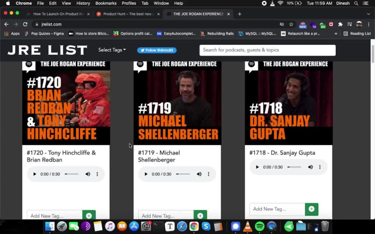This screenshot has height=234, width=375.
Task: Click the green plus button for #1719 tag
Action: point(200,215)
